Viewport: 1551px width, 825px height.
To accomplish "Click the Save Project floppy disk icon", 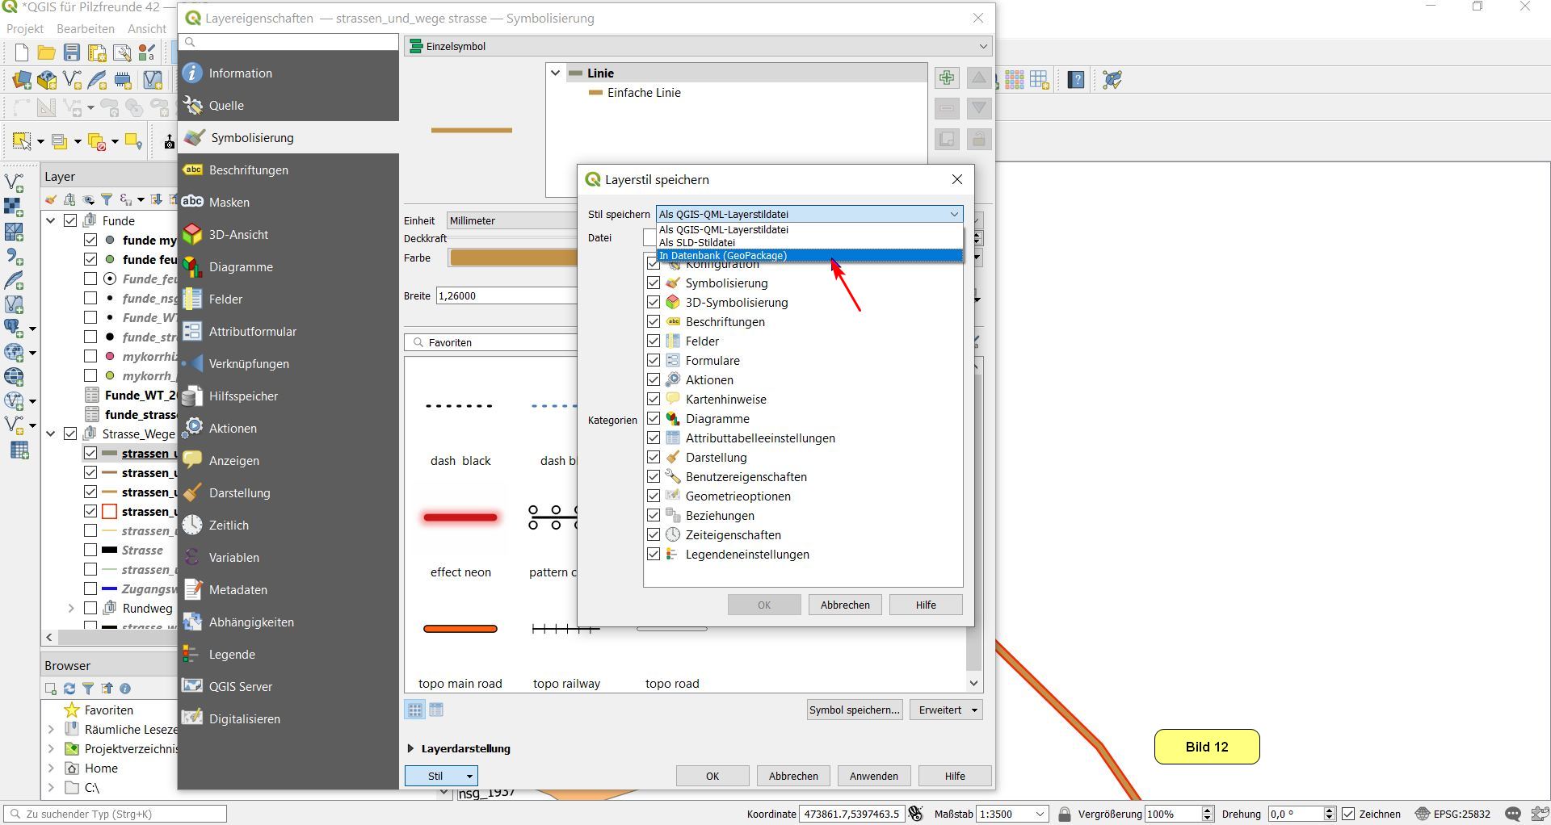I will coord(72,53).
